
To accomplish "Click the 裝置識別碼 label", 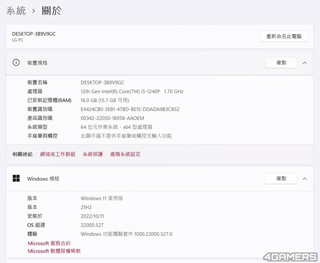I will click(40, 109).
